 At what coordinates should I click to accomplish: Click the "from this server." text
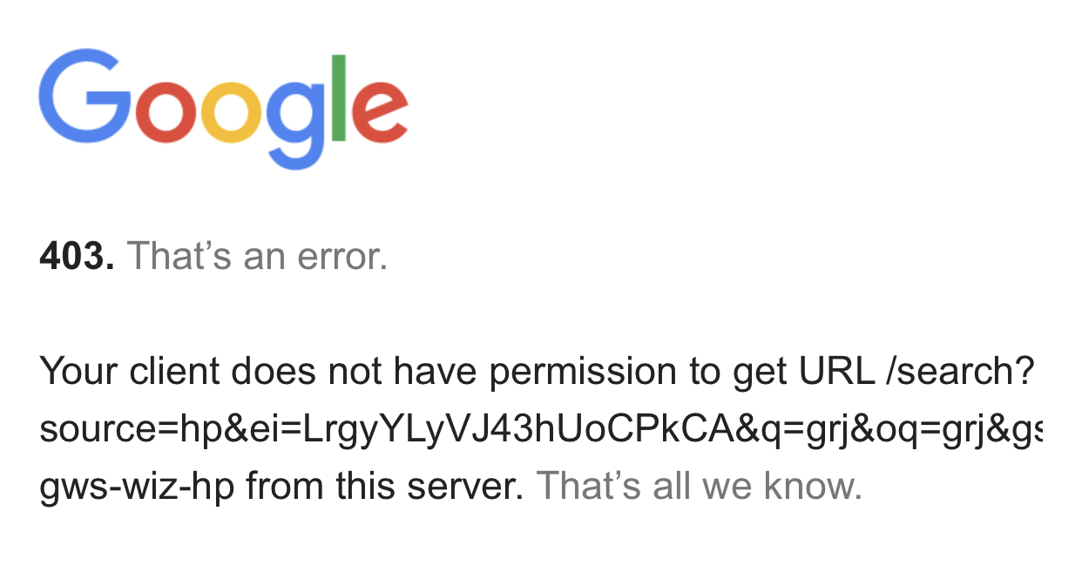point(384,487)
